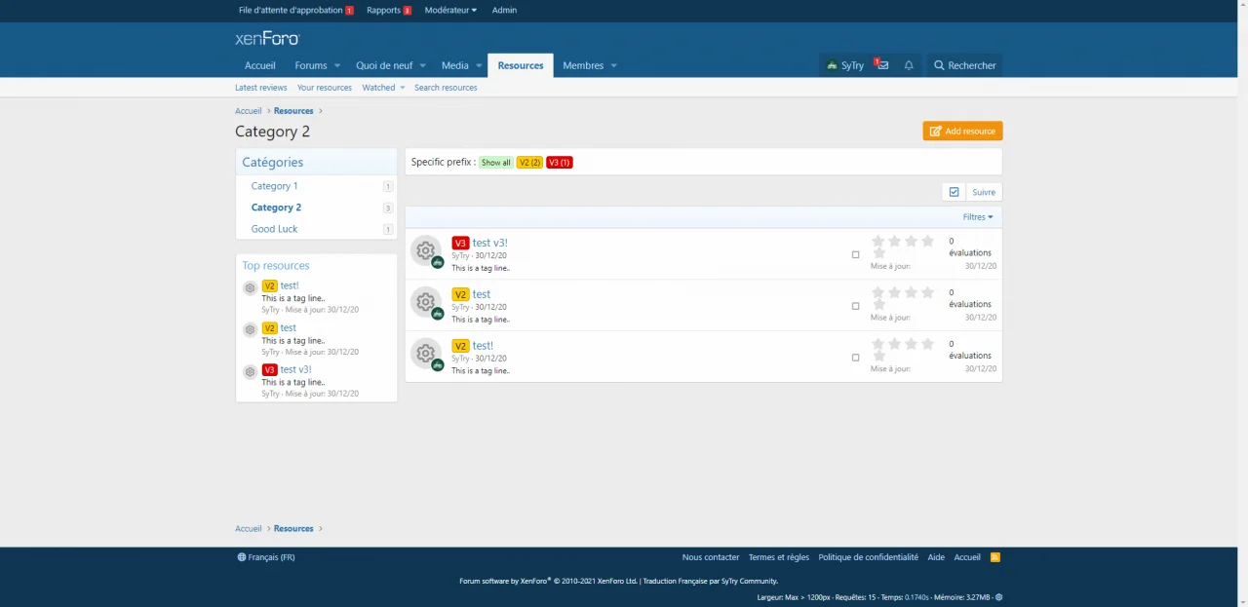Tick the checkbox for 'test!' resource row
This screenshot has height=607, width=1248.
855,358
